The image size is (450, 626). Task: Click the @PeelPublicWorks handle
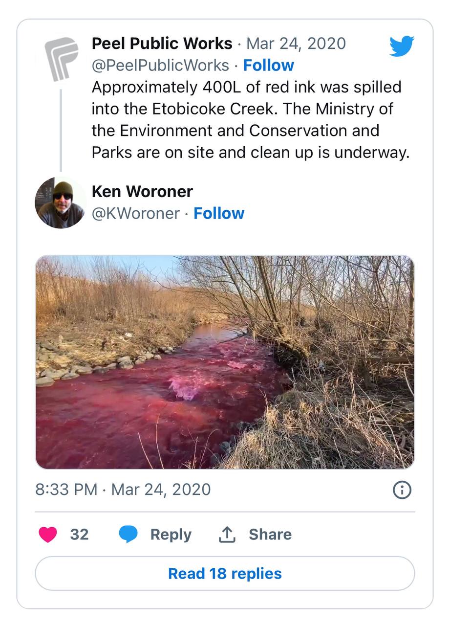tap(160, 65)
